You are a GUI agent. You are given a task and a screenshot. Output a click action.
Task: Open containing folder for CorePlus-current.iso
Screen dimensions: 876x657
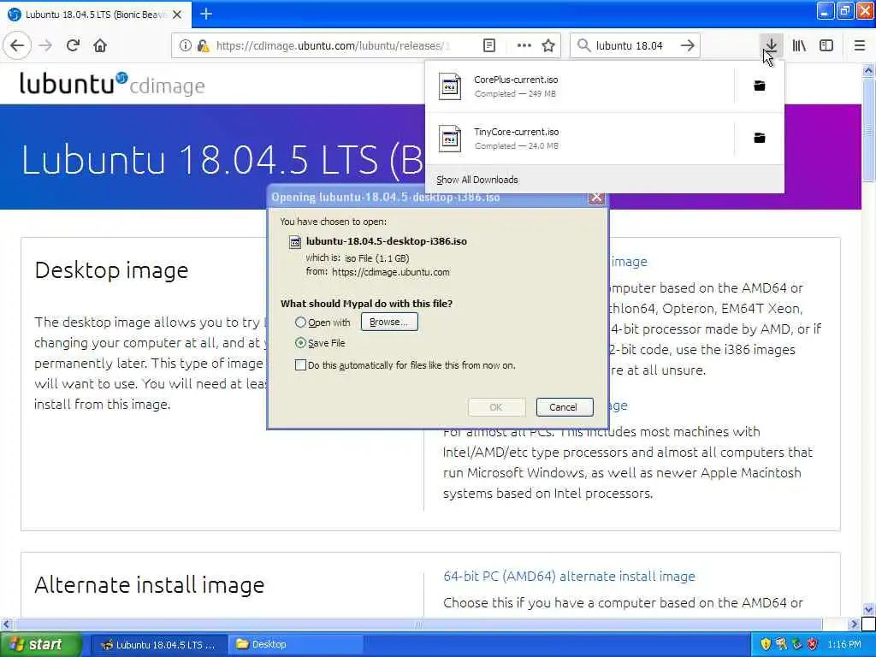tap(760, 86)
